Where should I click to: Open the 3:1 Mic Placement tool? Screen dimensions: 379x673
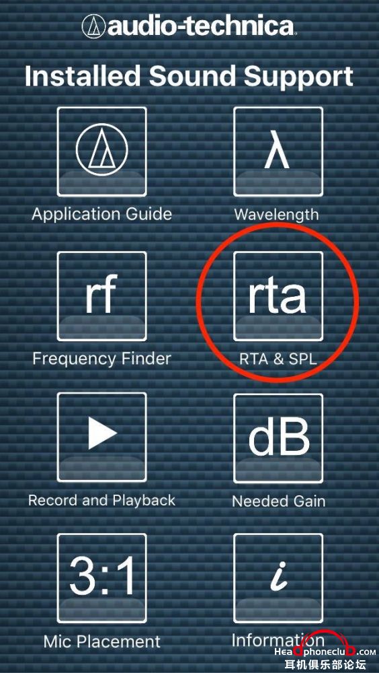102,578
